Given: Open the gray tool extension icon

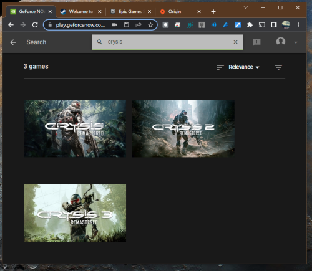Looking at the screenshot, I should [202, 25].
